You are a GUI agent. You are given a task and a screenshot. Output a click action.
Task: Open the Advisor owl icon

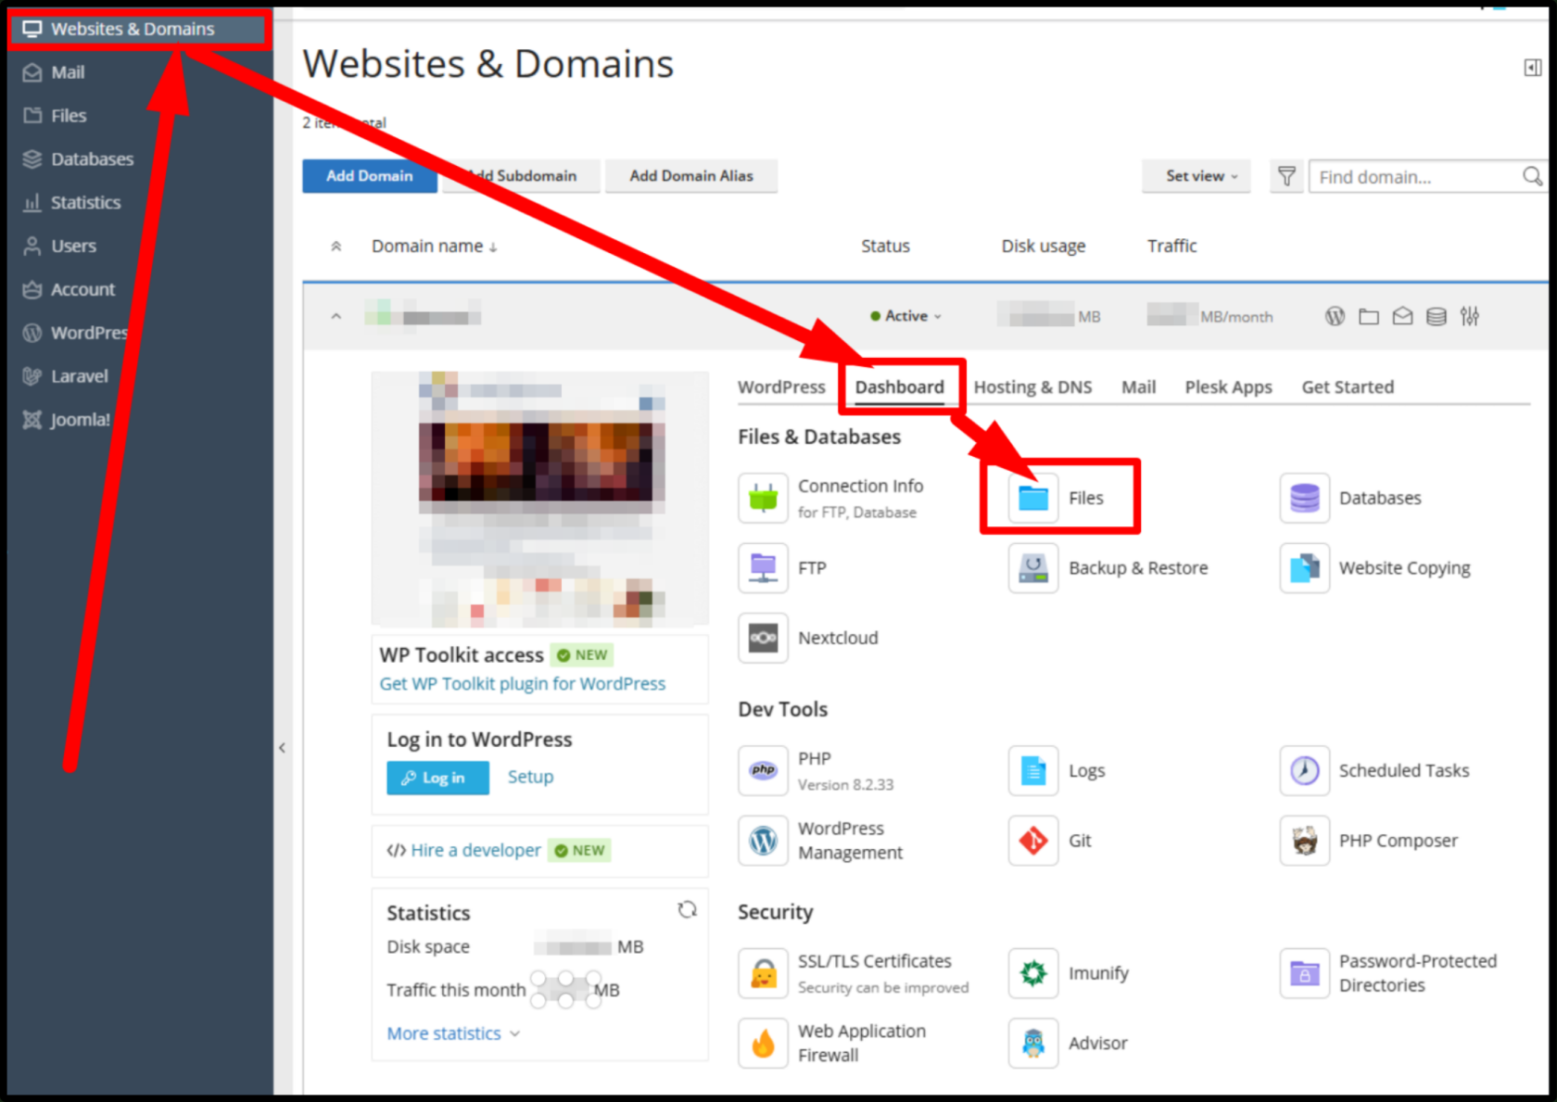pyautogui.click(x=1033, y=1043)
